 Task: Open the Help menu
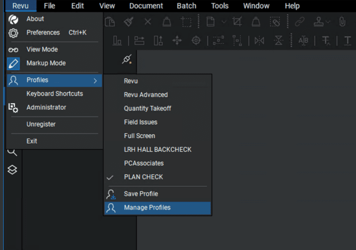(292, 6)
